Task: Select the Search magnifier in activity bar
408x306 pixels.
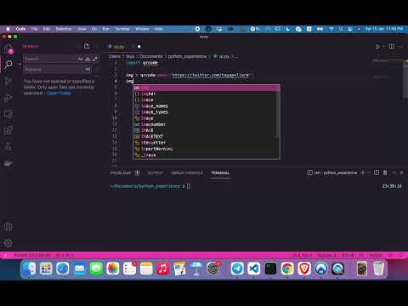Action: pos(8,65)
